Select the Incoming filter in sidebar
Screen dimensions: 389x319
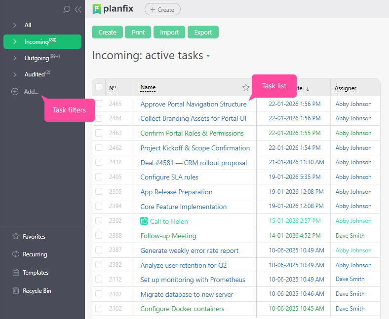37,42
